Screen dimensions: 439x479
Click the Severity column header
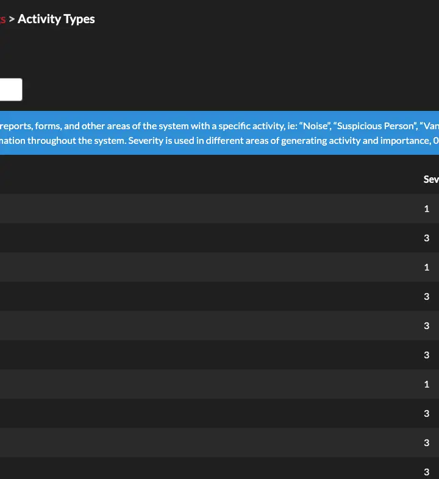(x=431, y=179)
